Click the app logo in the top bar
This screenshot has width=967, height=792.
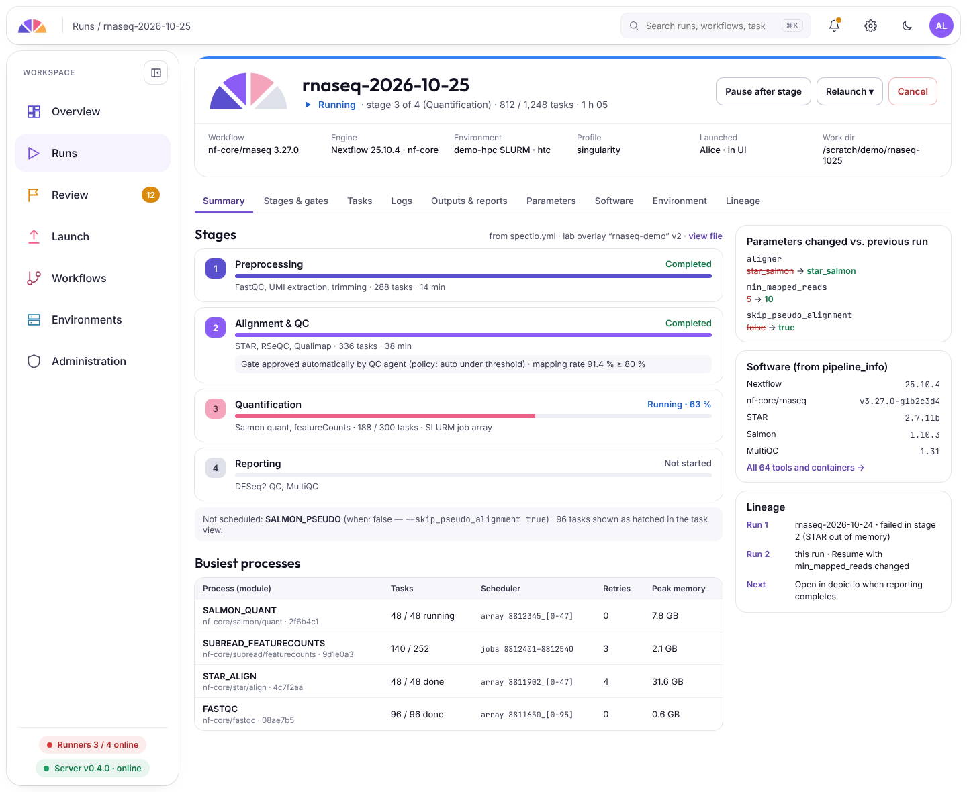(x=32, y=26)
